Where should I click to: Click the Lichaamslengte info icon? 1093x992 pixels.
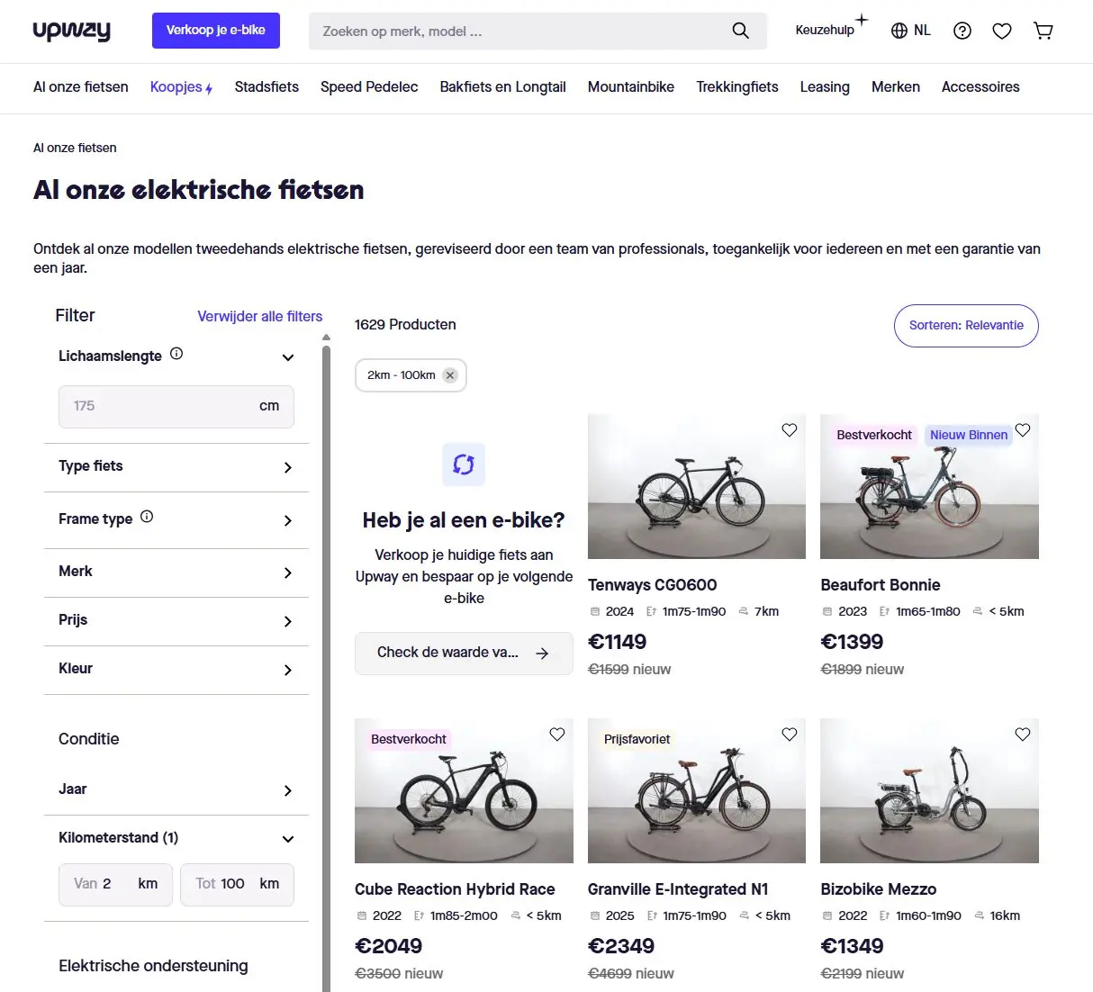point(176,354)
